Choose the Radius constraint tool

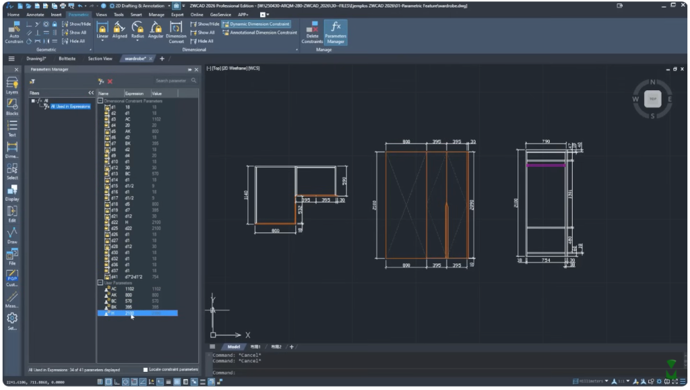(x=137, y=30)
